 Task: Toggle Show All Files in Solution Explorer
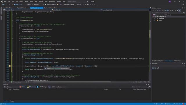pos(172,10)
